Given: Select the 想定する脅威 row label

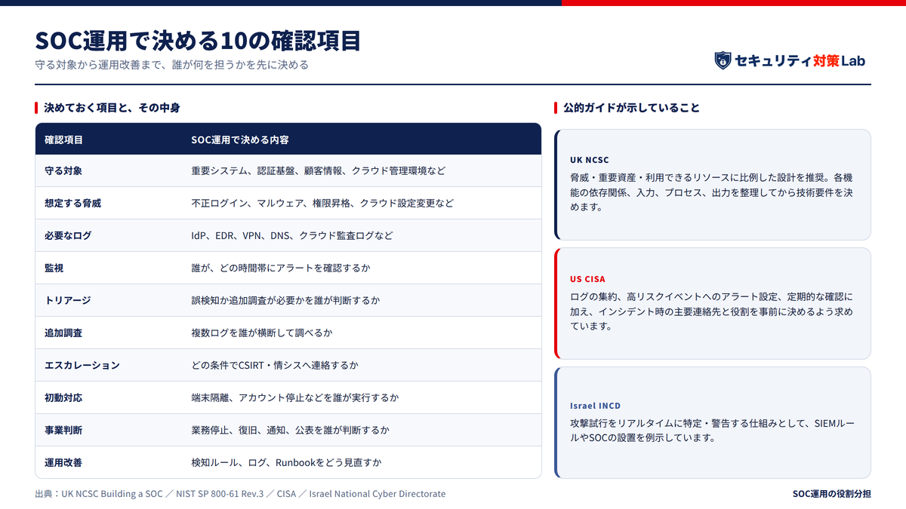Looking at the screenshot, I should tap(72, 204).
